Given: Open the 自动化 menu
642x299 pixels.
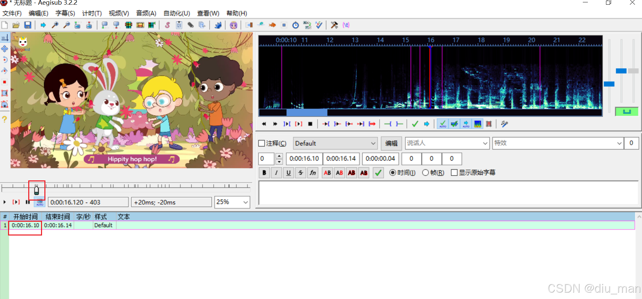Looking at the screenshot, I should pos(177,13).
